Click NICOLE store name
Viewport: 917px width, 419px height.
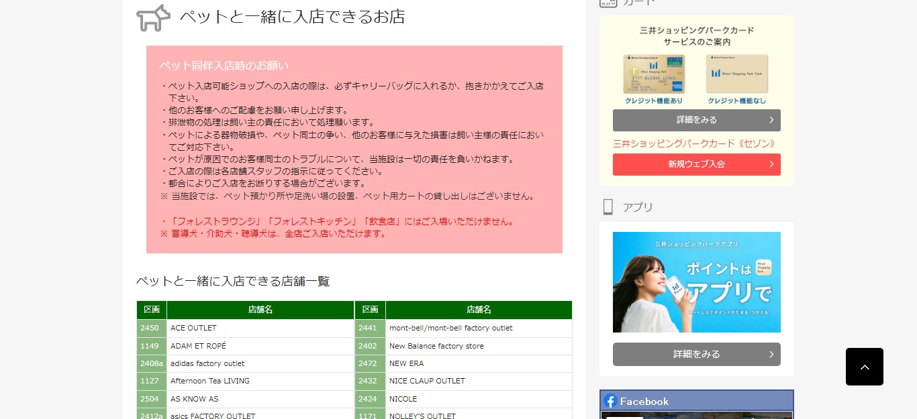tap(403, 399)
